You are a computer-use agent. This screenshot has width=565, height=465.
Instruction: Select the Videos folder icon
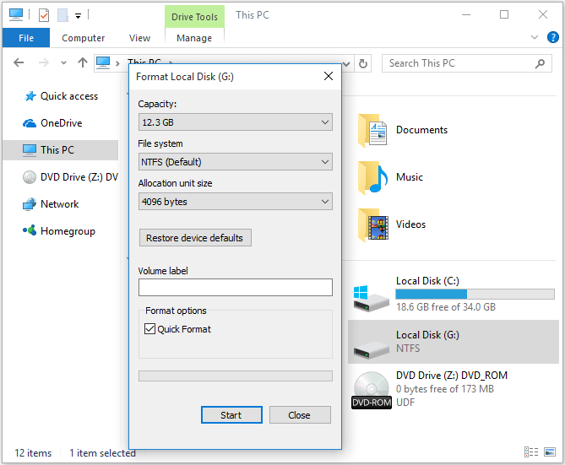(373, 224)
